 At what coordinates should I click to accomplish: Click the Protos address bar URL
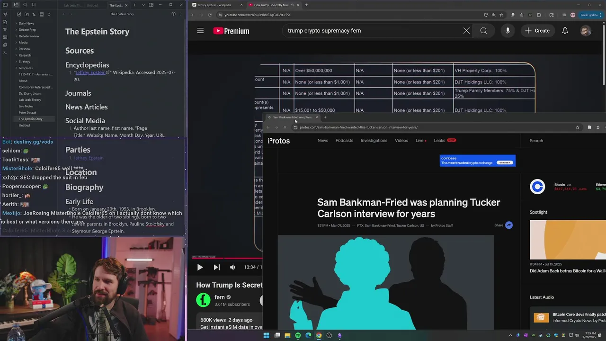[x=358, y=127]
